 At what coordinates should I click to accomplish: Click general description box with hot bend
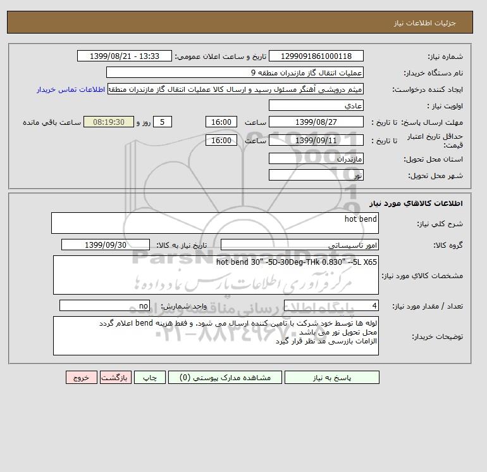click(215, 223)
